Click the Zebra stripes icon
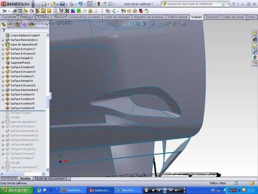 click(x=67, y=11)
